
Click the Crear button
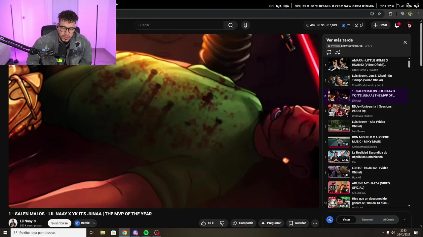coord(380,25)
